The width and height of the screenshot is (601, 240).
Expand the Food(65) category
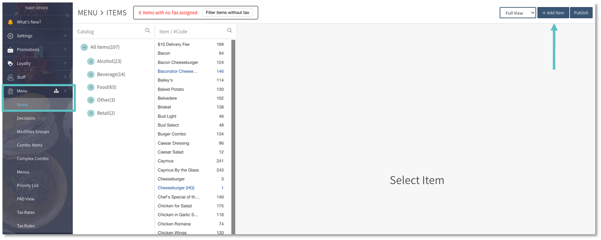[x=91, y=87]
